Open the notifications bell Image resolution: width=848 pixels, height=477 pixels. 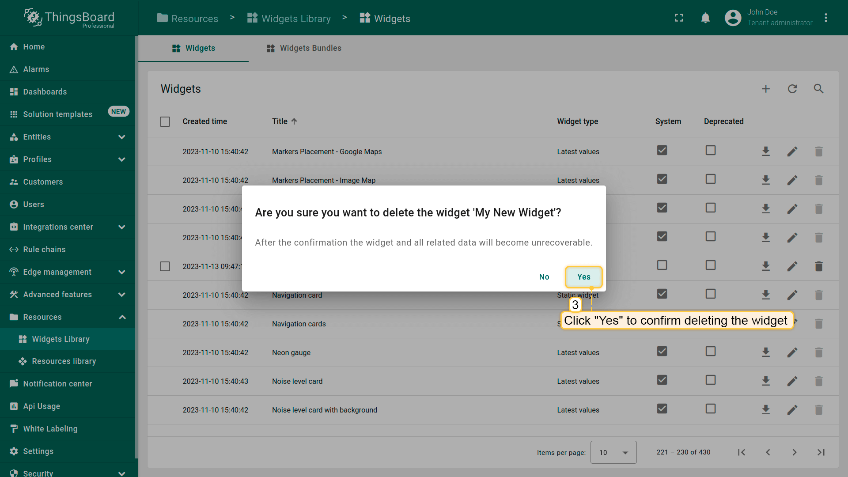pos(705,18)
